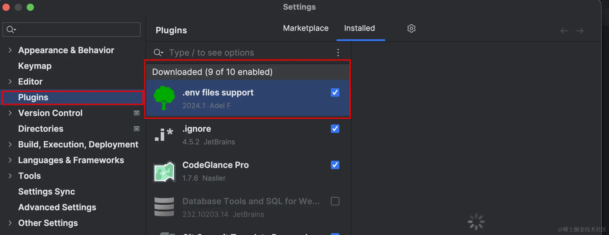Screen dimensions: 609x235
Task: Disable the .env files support checkbox
Action: 335,92
